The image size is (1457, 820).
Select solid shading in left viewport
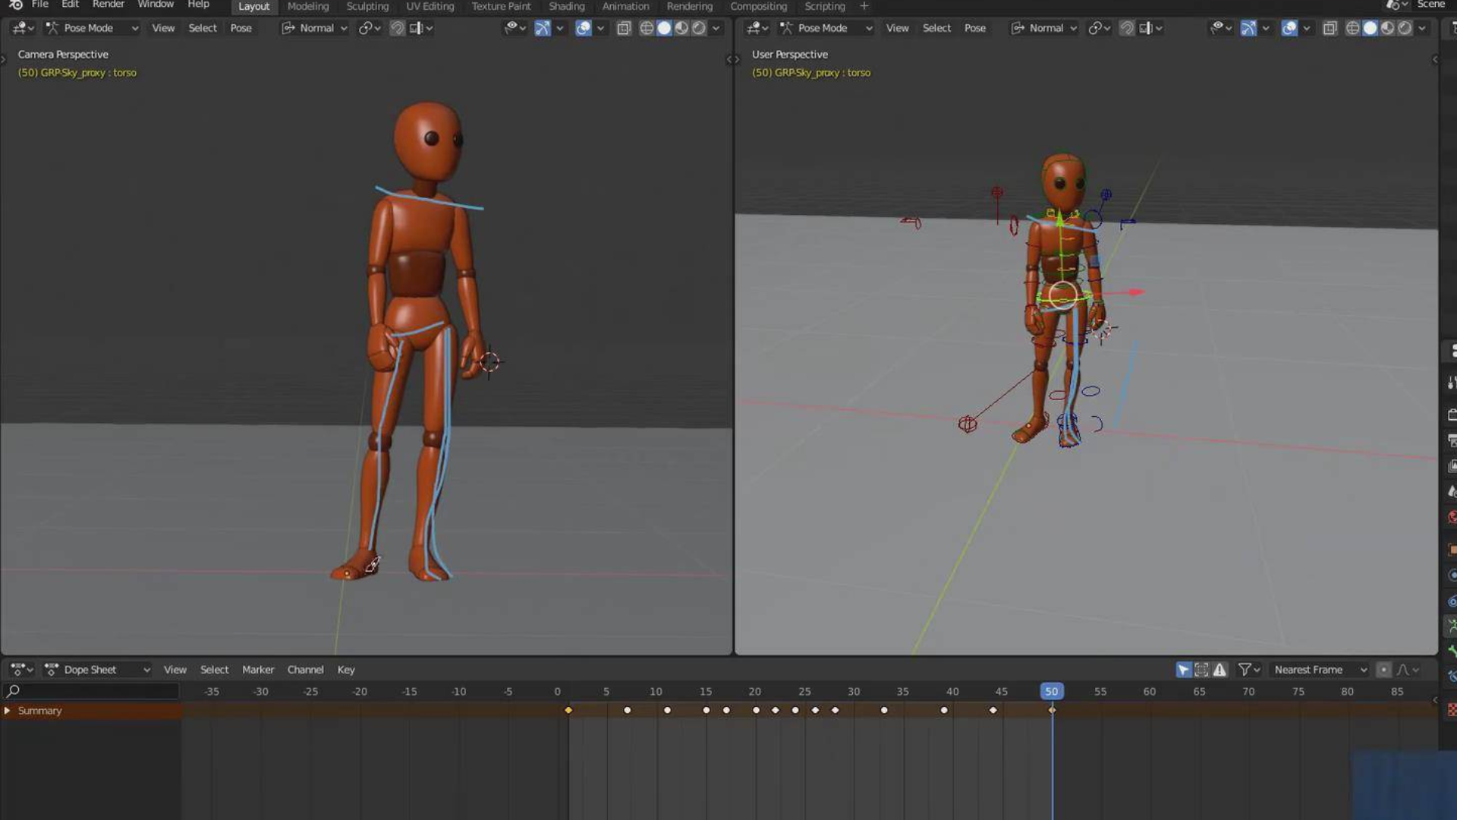coord(664,28)
